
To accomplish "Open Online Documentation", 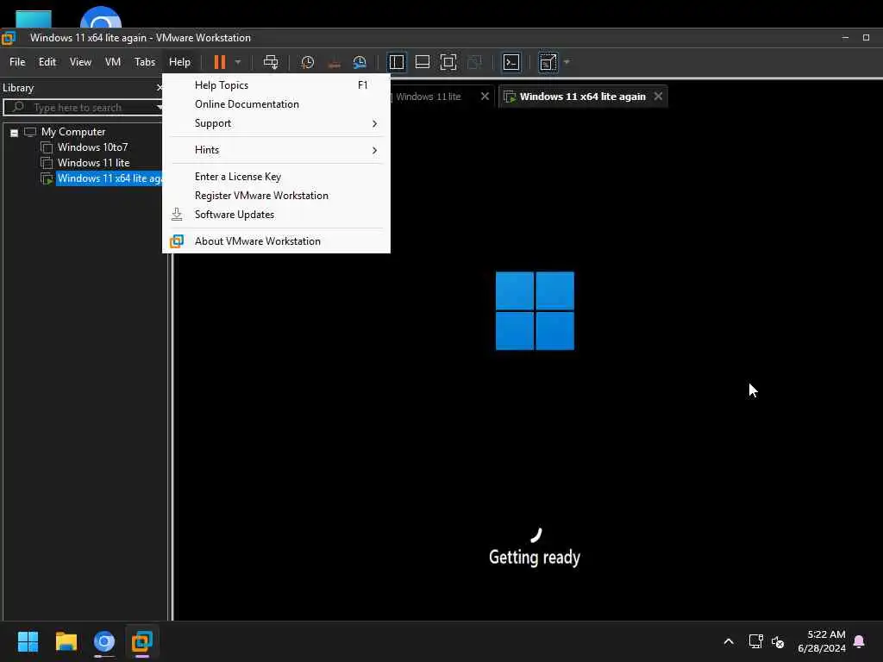I will (x=276, y=104).
